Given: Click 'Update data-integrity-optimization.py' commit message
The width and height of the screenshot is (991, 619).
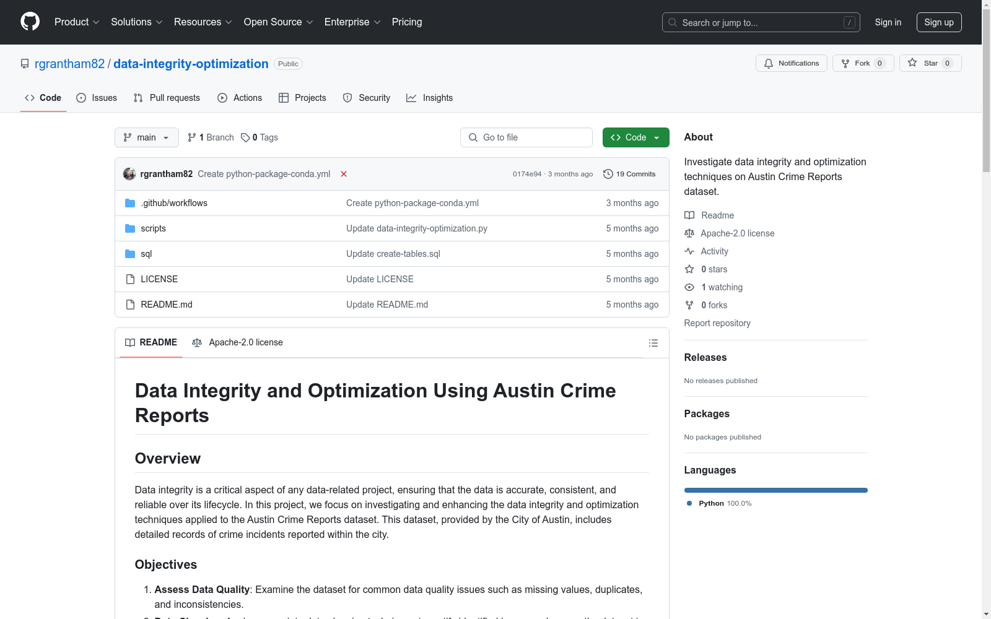Looking at the screenshot, I should click(x=417, y=228).
